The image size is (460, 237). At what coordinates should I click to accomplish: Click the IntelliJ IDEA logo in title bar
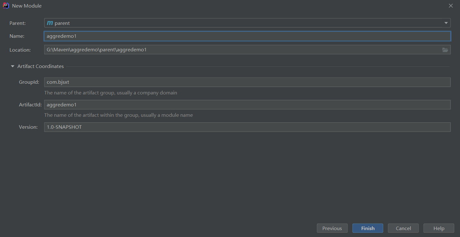(x=6, y=6)
